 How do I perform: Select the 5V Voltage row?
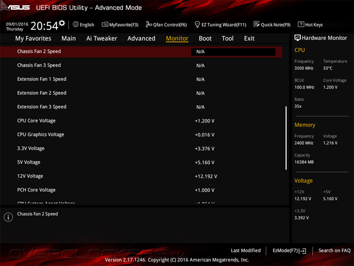141,162
